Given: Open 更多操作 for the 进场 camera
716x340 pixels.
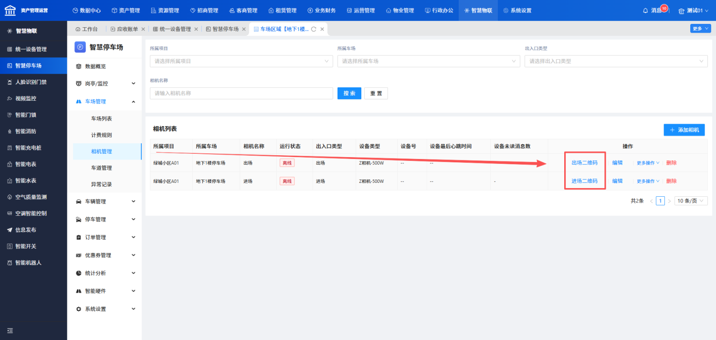Looking at the screenshot, I should tap(648, 181).
